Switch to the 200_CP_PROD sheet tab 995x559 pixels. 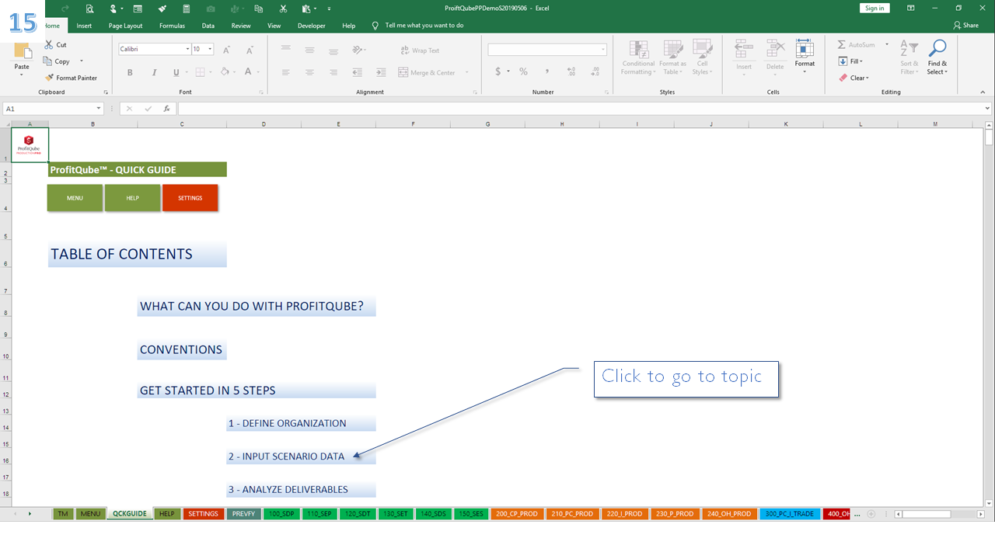pos(517,514)
